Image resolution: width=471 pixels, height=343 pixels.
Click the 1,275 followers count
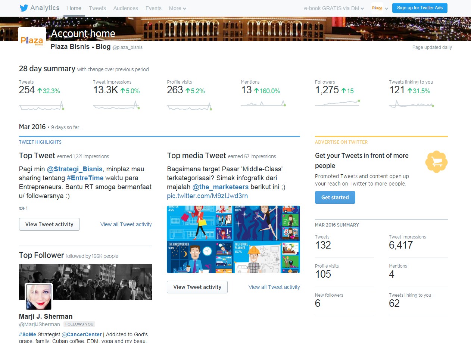tap(327, 90)
